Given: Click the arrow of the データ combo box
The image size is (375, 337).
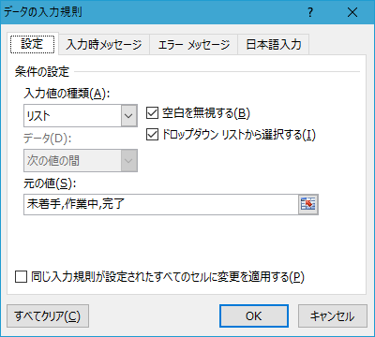Looking at the screenshot, I should 129,161.
